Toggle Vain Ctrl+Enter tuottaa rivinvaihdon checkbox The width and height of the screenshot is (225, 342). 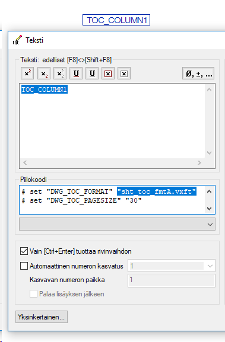24,251
